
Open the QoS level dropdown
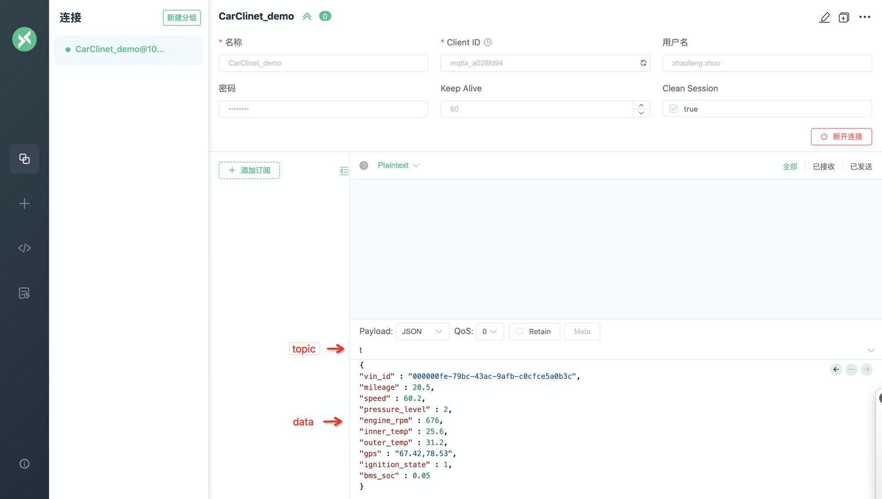pos(490,332)
